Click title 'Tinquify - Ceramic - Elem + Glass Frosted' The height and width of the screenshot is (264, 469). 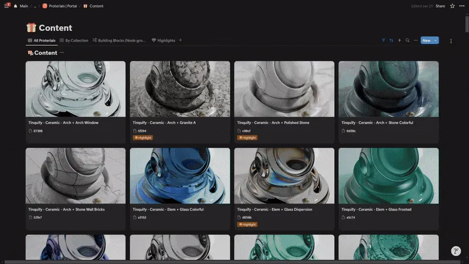376,209
